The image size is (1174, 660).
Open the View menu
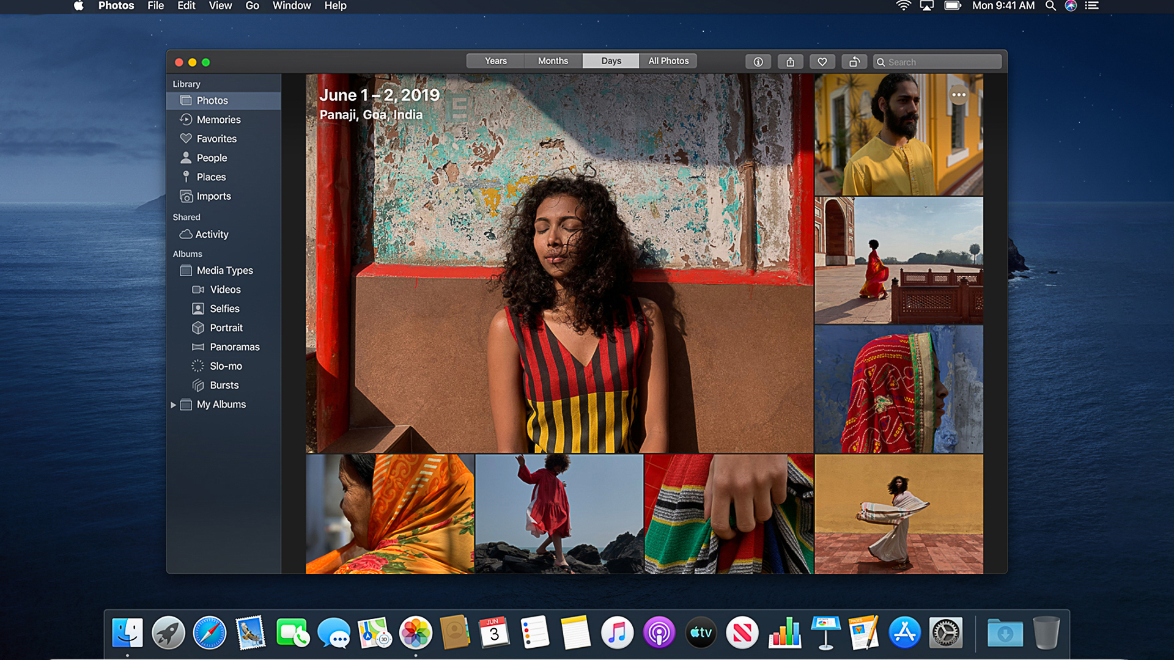pos(220,5)
